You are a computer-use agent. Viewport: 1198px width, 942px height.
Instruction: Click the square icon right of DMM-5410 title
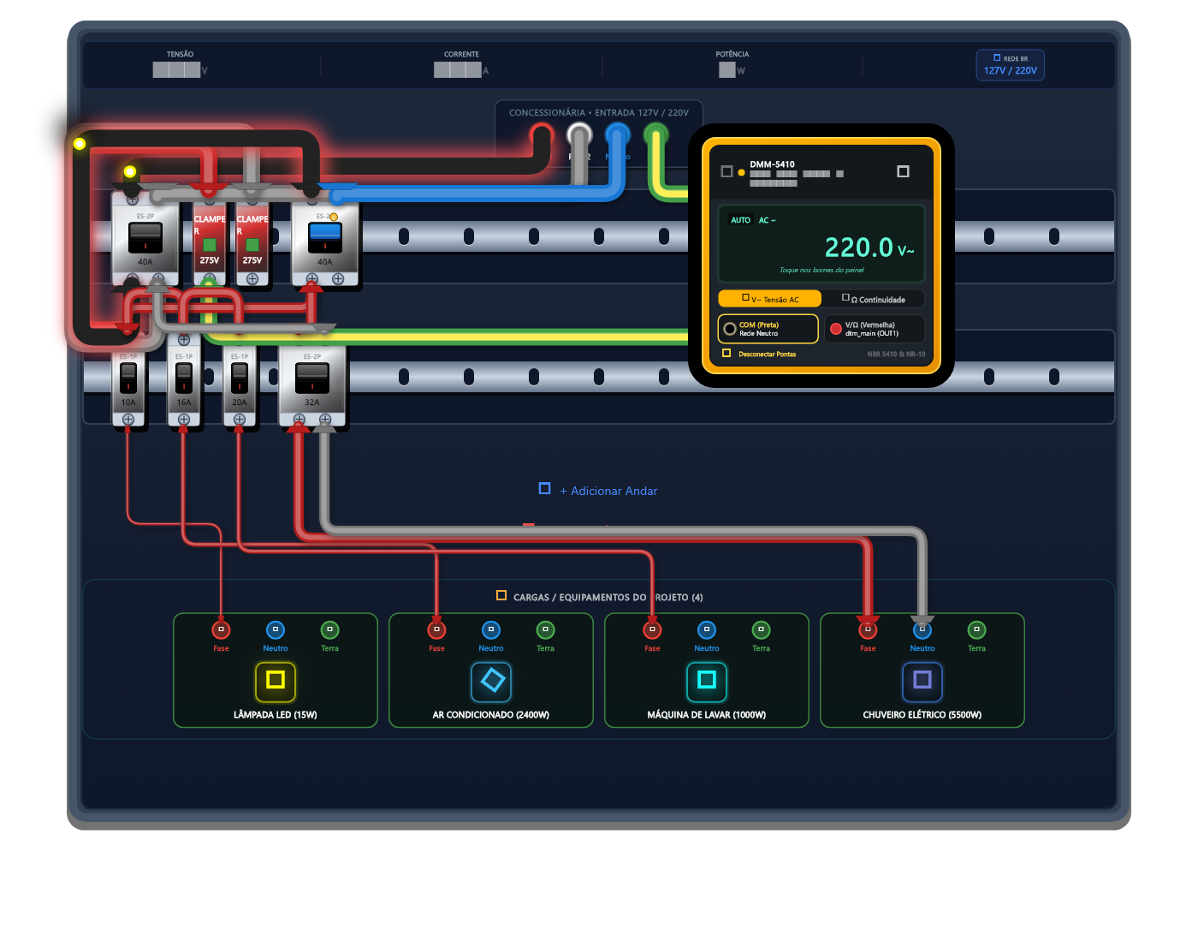[x=903, y=171]
